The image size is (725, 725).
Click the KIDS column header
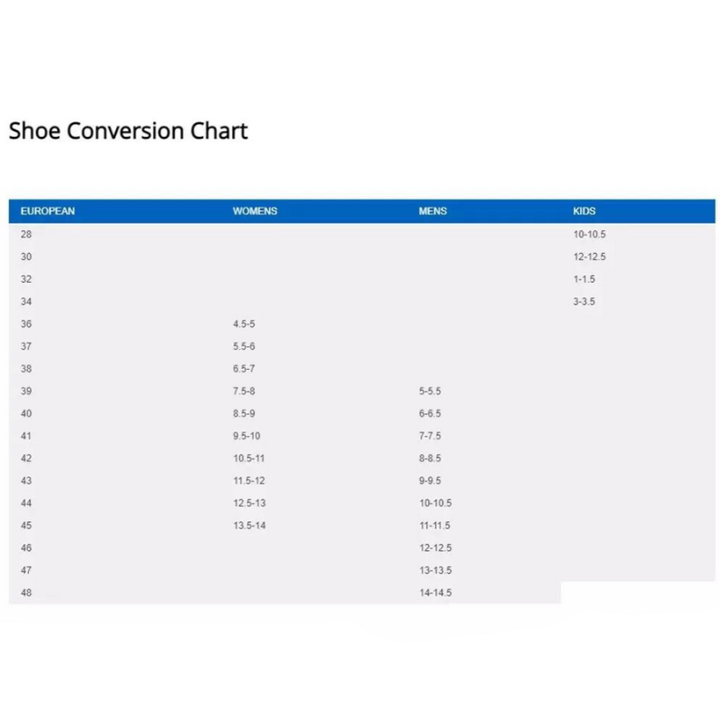point(585,211)
